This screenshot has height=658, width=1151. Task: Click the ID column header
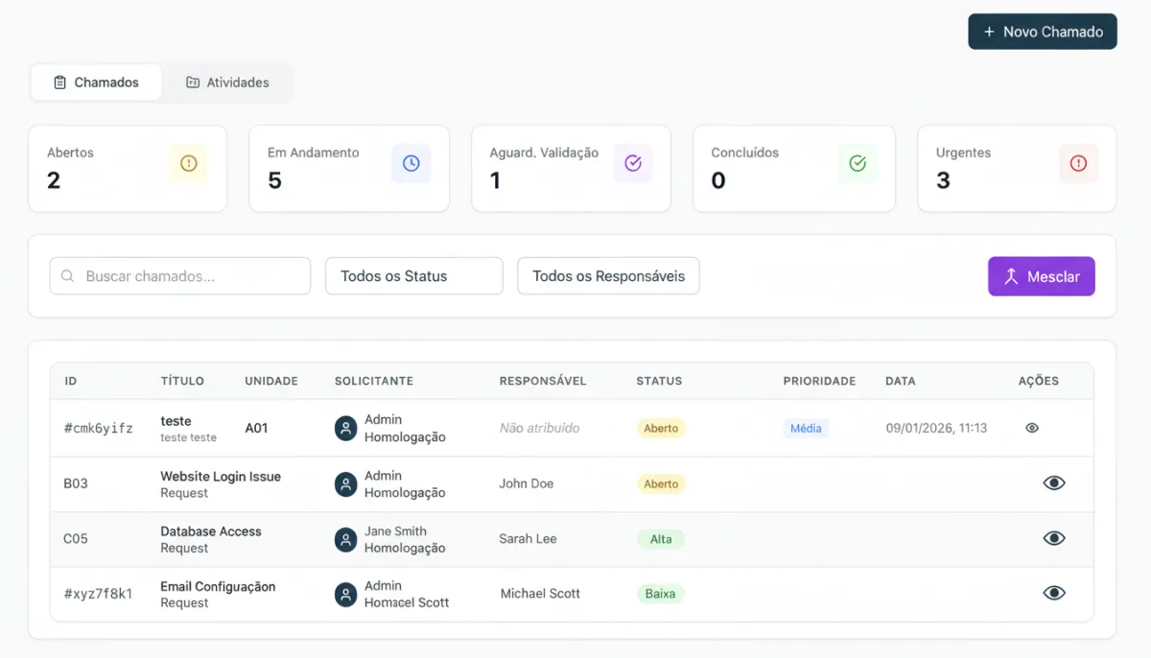point(71,381)
